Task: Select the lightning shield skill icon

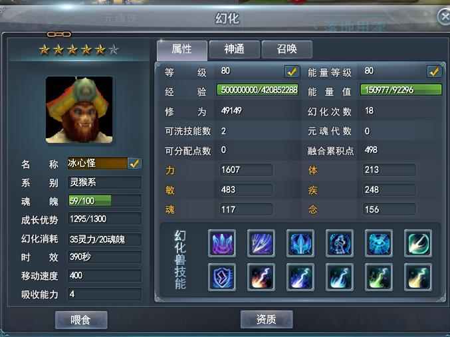Action: (x=222, y=277)
